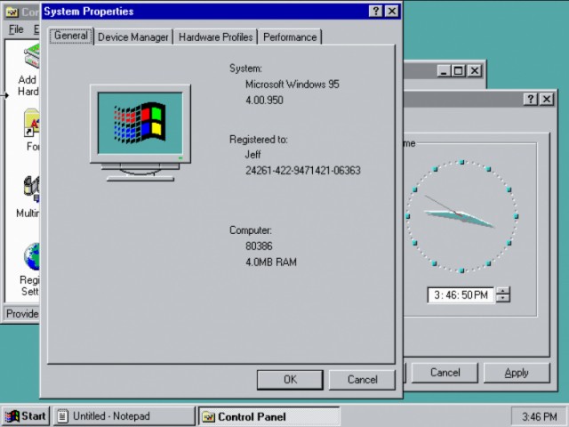Click the taskbar clock showing 3:46 PM

point(540,416)
